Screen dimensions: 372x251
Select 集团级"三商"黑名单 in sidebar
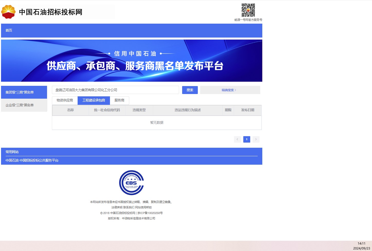(24, 92)
